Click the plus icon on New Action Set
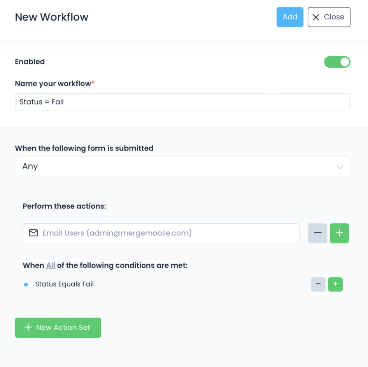 click(x=28, y=327)
